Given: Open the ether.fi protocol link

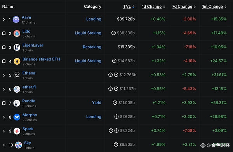Looking at the screenshot, I should tap(29, 87).
